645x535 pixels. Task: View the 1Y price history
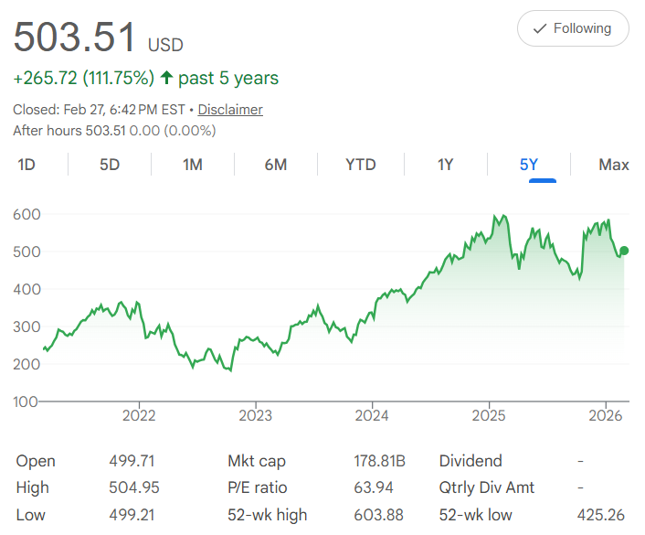(445, 165)
